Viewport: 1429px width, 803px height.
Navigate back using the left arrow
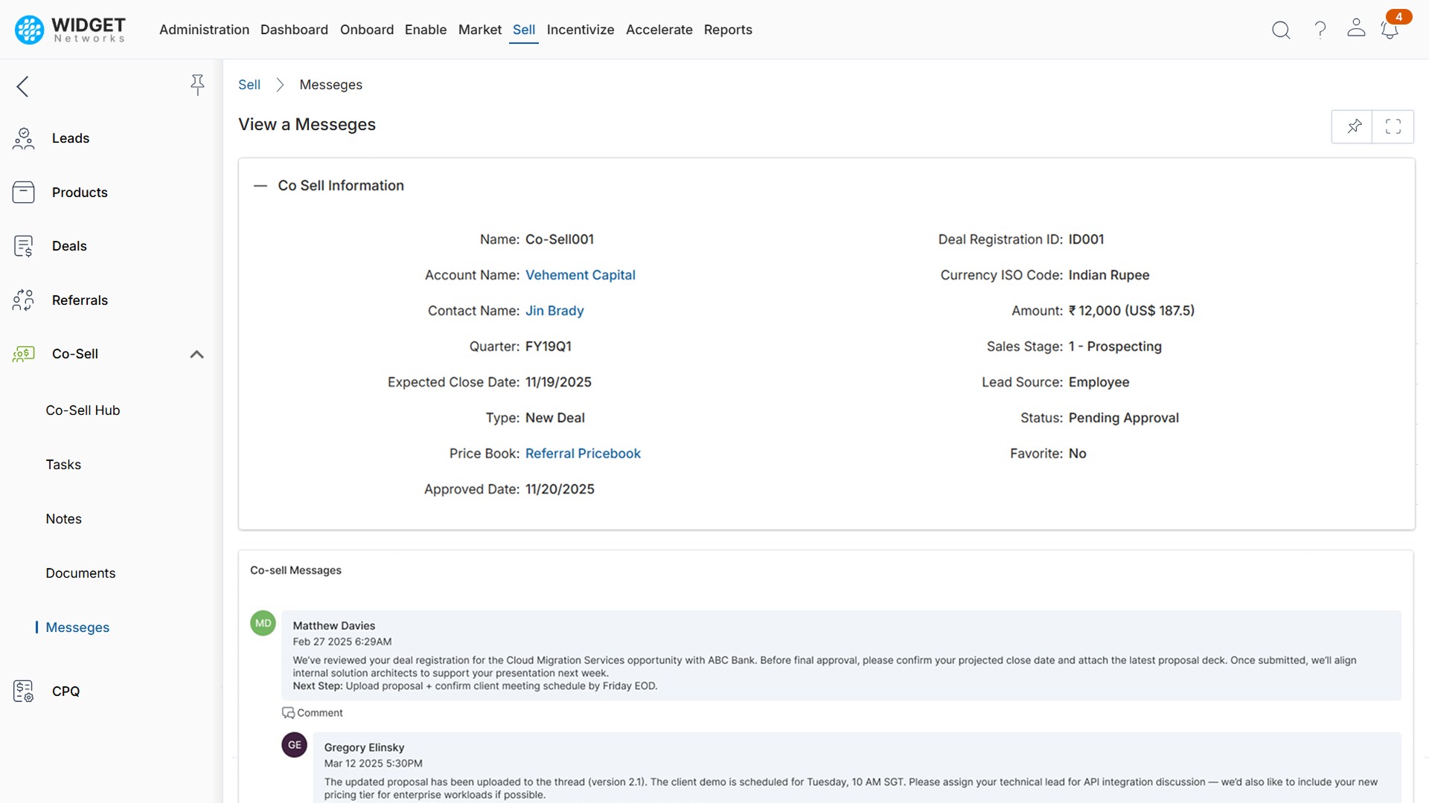pos(22,86)
